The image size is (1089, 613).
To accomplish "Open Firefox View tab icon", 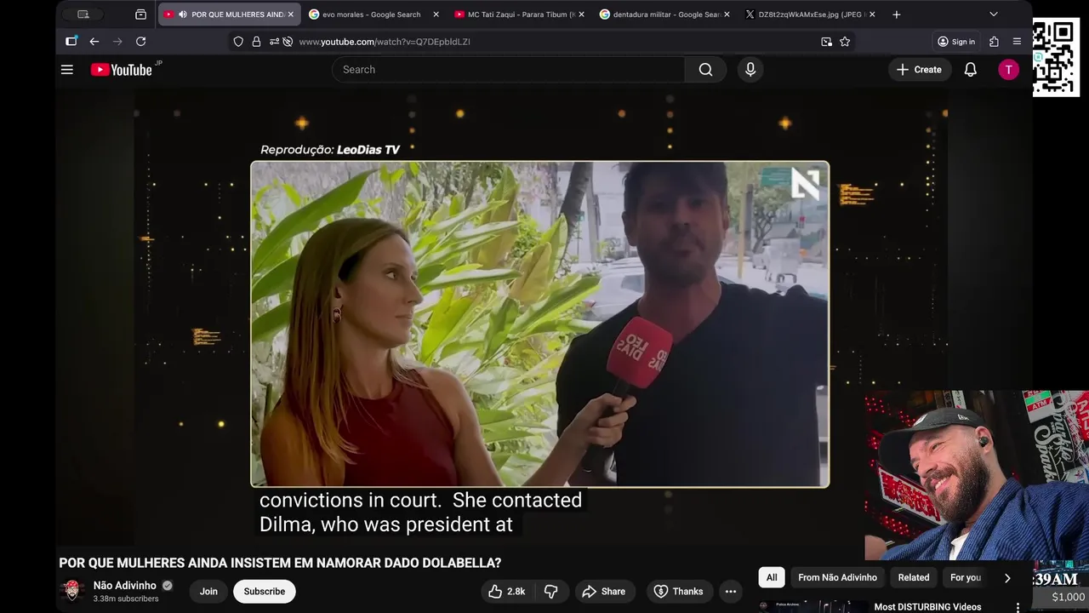I will pyautogui.click(x=140, y=14).
